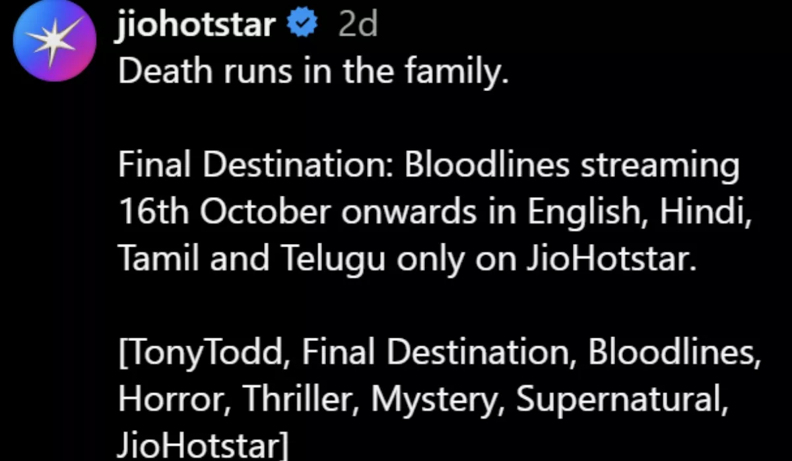Click the word "Tamil" in caption

[x=158, y=259]
